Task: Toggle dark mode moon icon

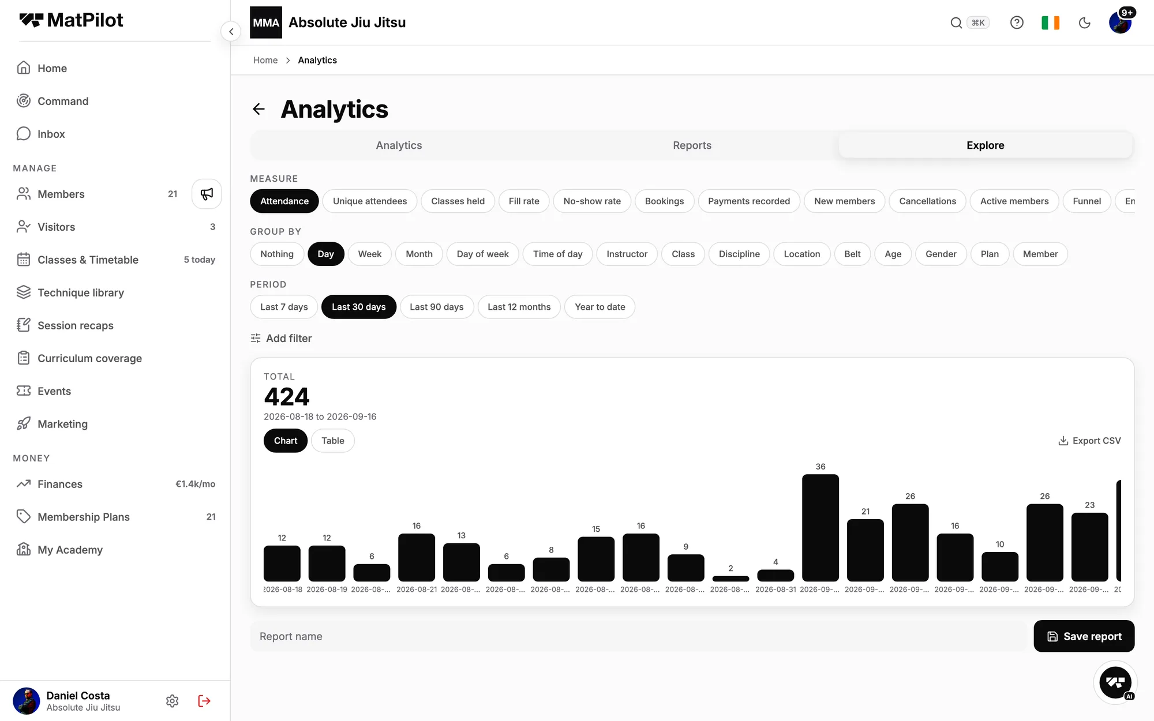Action: point(1085,22)
